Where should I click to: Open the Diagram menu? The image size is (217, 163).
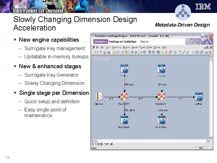point(127,47)
